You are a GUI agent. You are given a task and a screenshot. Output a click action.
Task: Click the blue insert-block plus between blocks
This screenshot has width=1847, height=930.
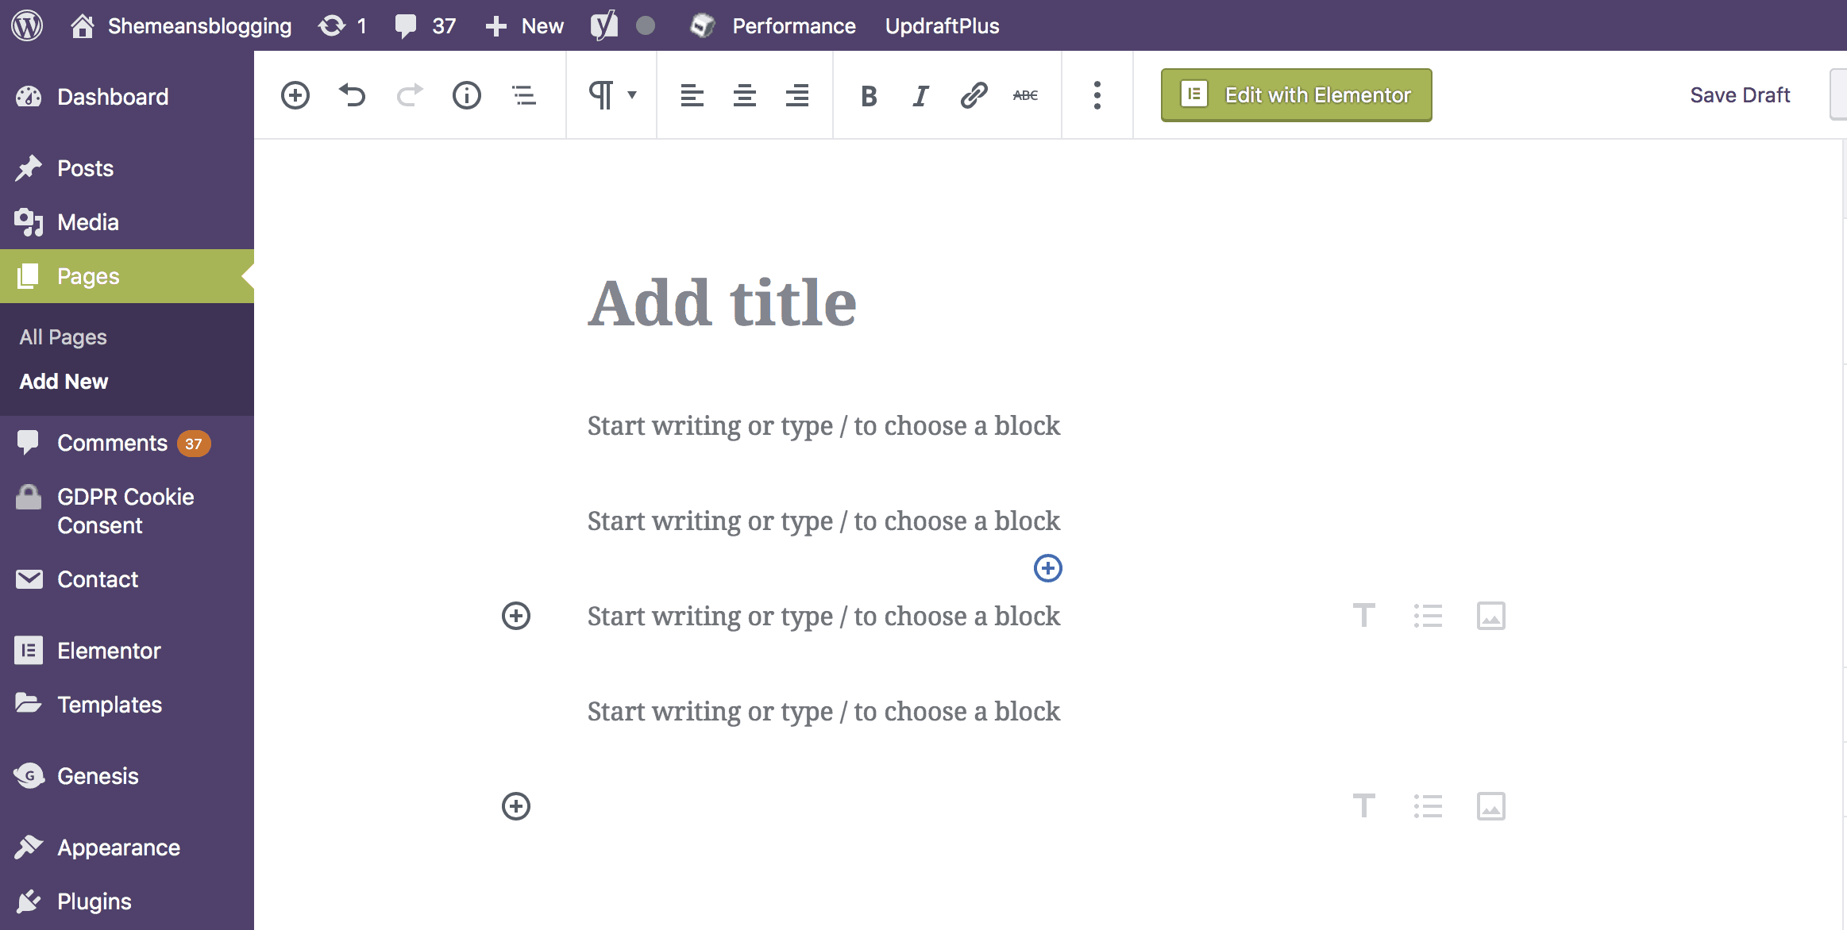pyautogui.click(x=1048, y=568)
